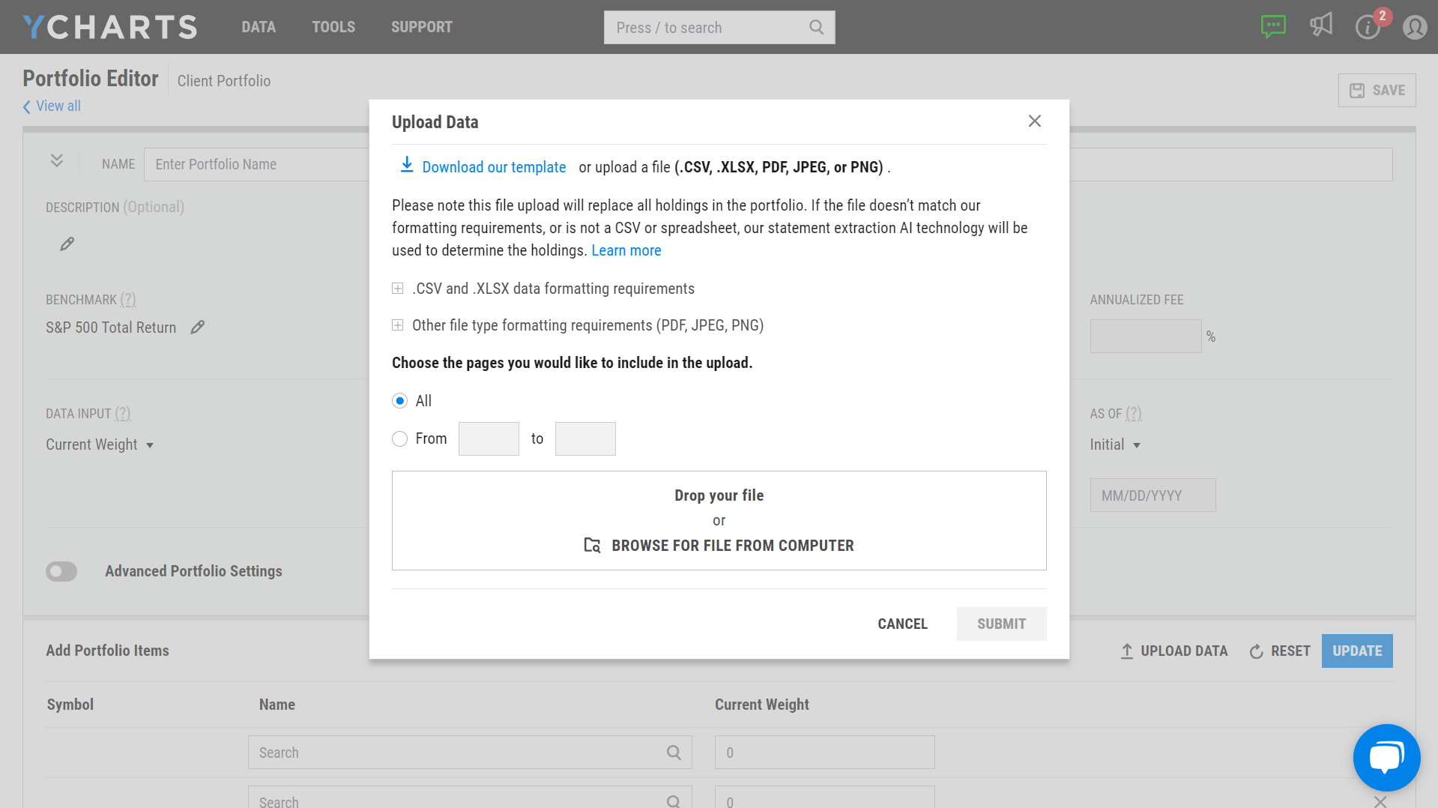Close the Upload Data dialog
The height and width of the screenshot is (808, 1438).
[1034, 121]
